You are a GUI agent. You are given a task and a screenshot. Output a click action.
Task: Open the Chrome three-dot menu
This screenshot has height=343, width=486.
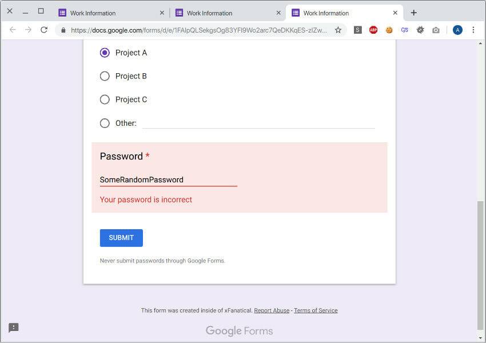[x=473, y=30]
